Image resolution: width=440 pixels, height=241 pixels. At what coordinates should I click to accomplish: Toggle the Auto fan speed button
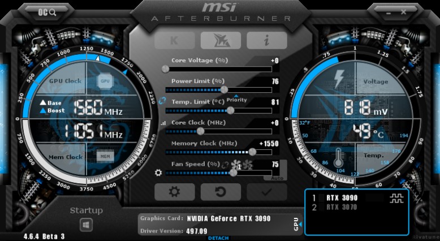(x=277, y=178)
